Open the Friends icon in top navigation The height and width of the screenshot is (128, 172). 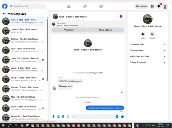(x=85, y=6)
